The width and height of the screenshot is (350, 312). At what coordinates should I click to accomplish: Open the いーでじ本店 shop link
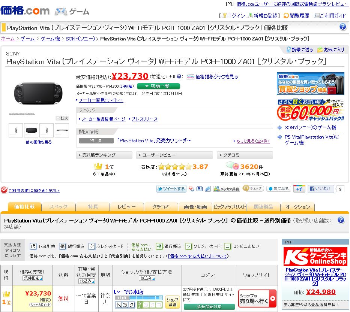[x=128, y=292]
